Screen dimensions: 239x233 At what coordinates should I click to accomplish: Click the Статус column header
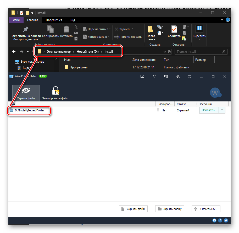(x=185, y=104)
